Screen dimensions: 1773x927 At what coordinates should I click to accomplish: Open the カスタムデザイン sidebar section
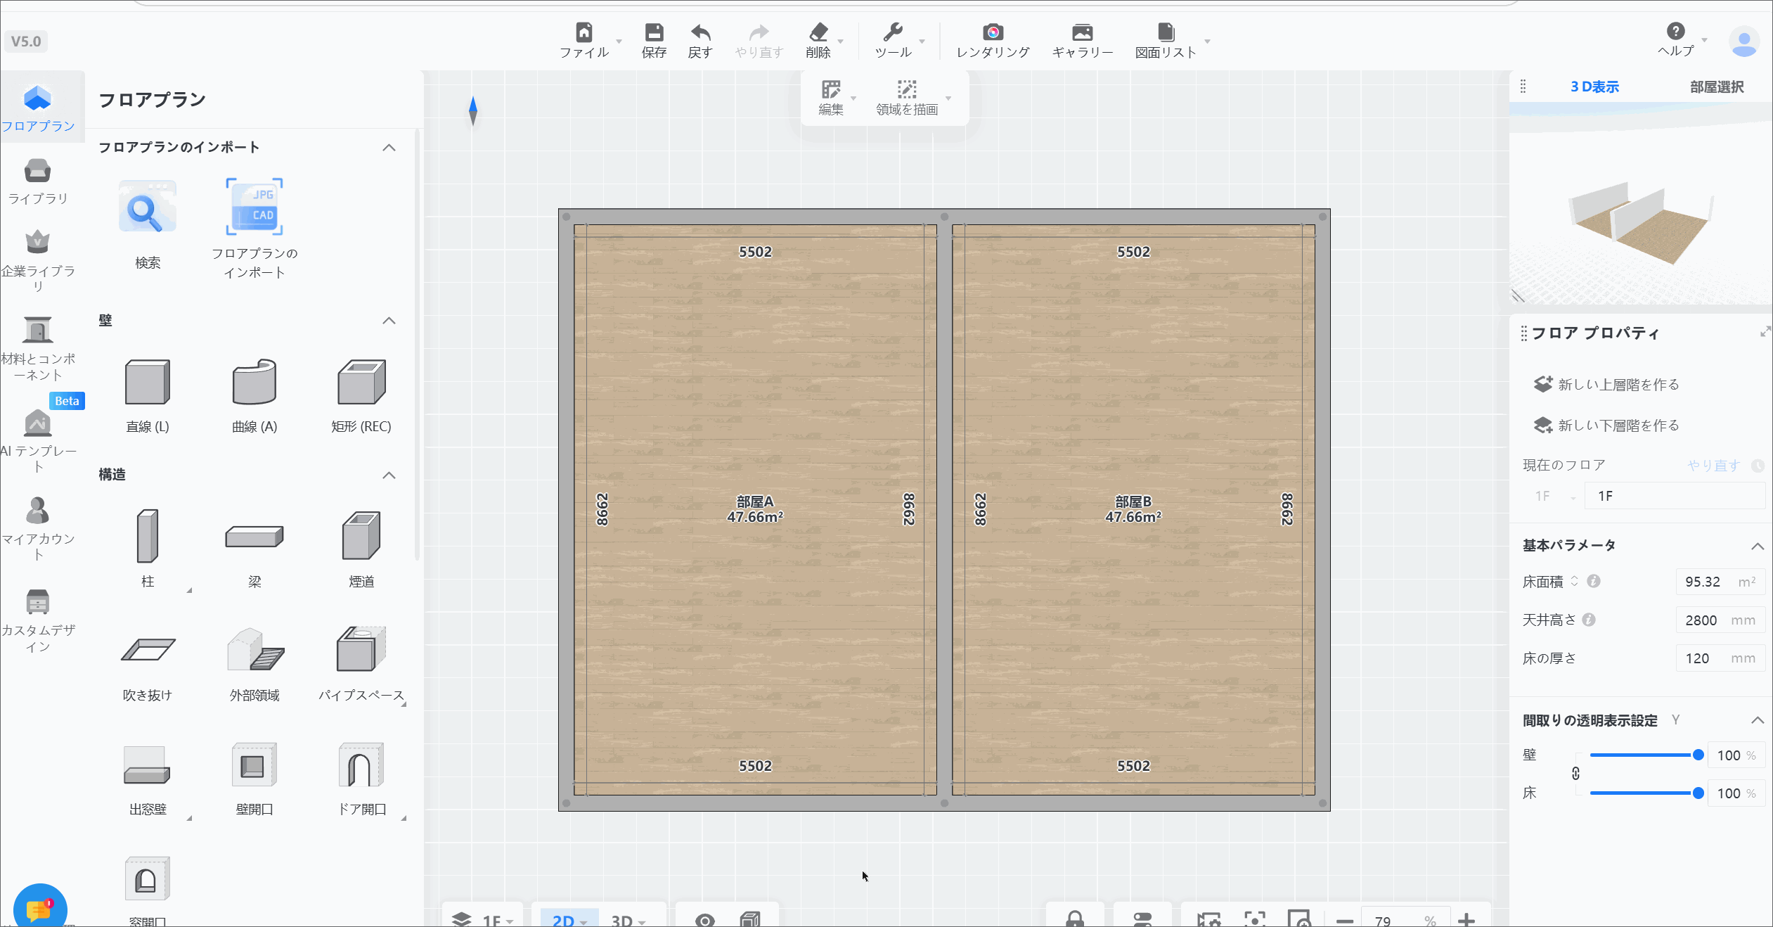(x=38, y=620)
